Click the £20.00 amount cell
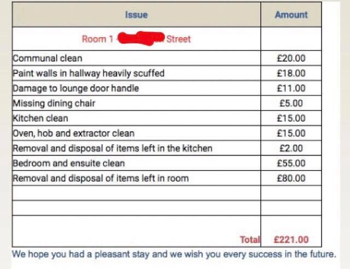Image resolution: width=350 pixels, height=269 pixels. coord(291,59)
